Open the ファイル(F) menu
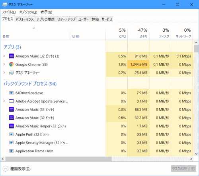This screenshot has width=199, height=176. point(9,12)
